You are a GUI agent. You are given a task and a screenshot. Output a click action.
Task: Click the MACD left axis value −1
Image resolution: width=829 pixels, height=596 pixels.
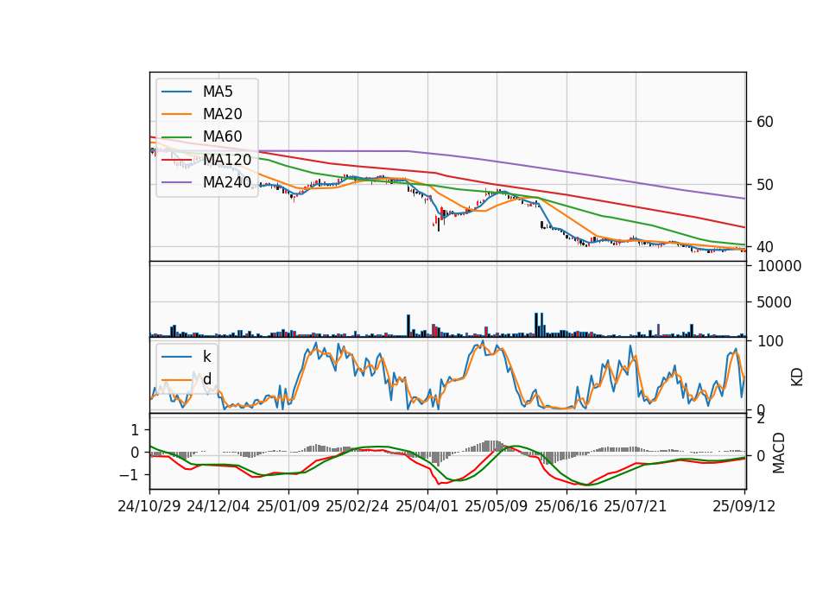pyautogui.click(x=130, y=475)
